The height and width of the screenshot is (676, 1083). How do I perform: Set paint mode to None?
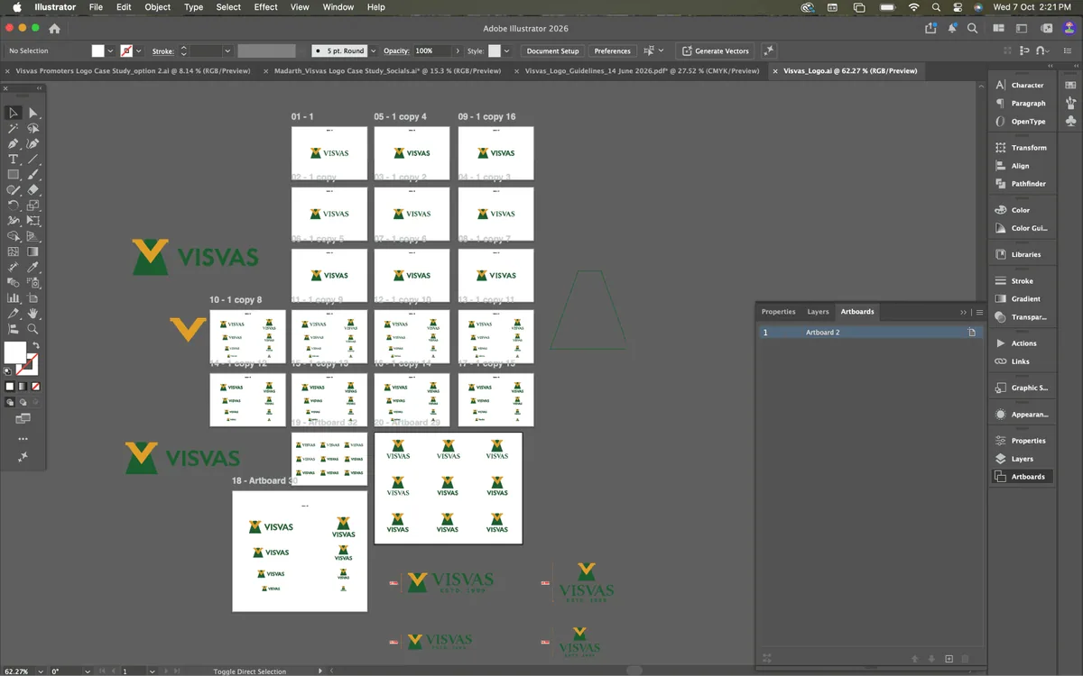pos(35,386)
